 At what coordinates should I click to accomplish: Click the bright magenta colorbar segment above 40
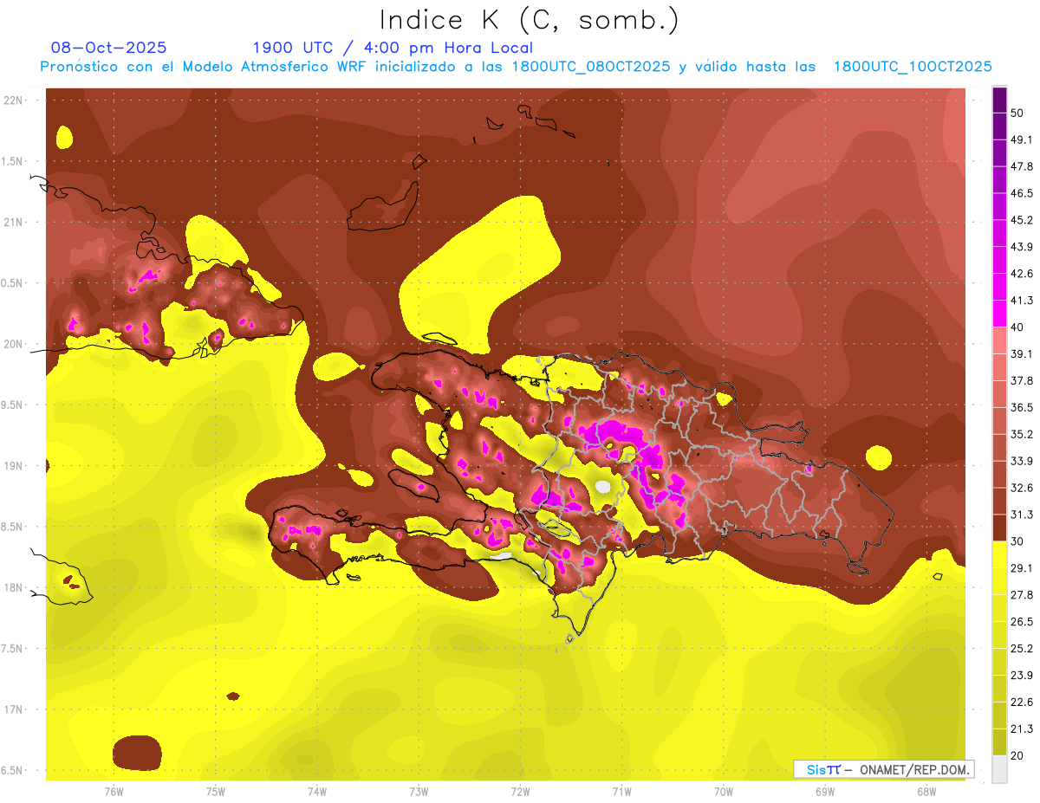(x=1000, y=314)
